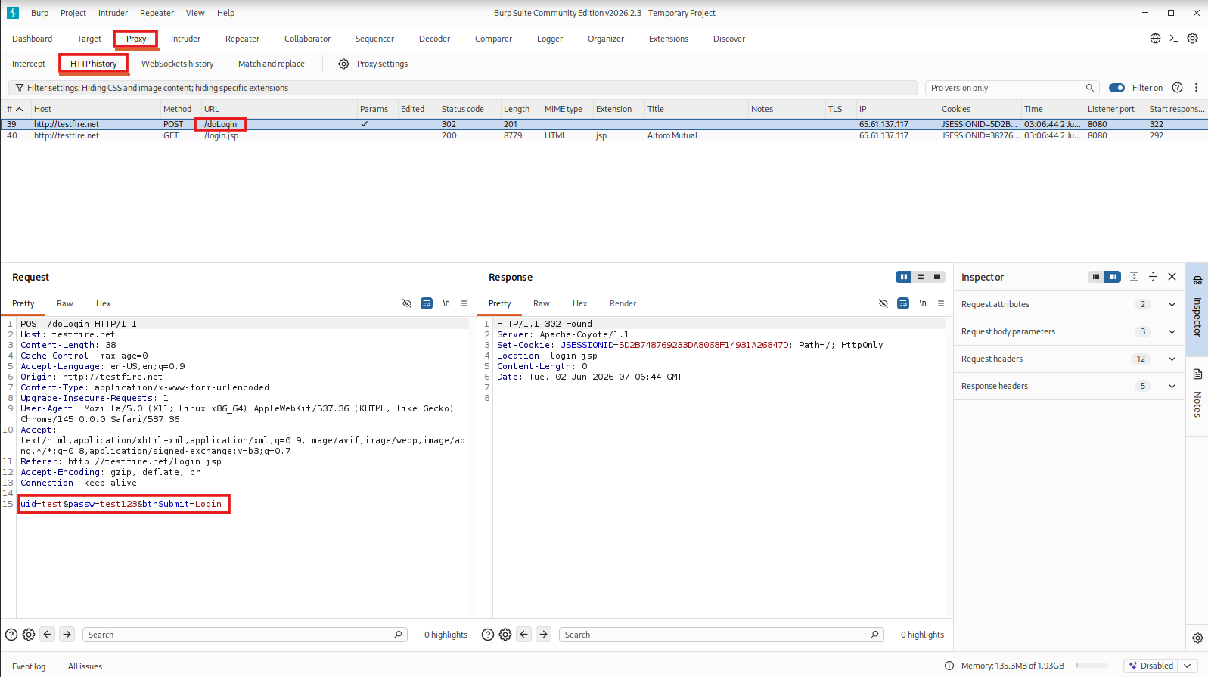
Task: Toggle hide headers eye icon in Request
Action: (x=407, y=303)
